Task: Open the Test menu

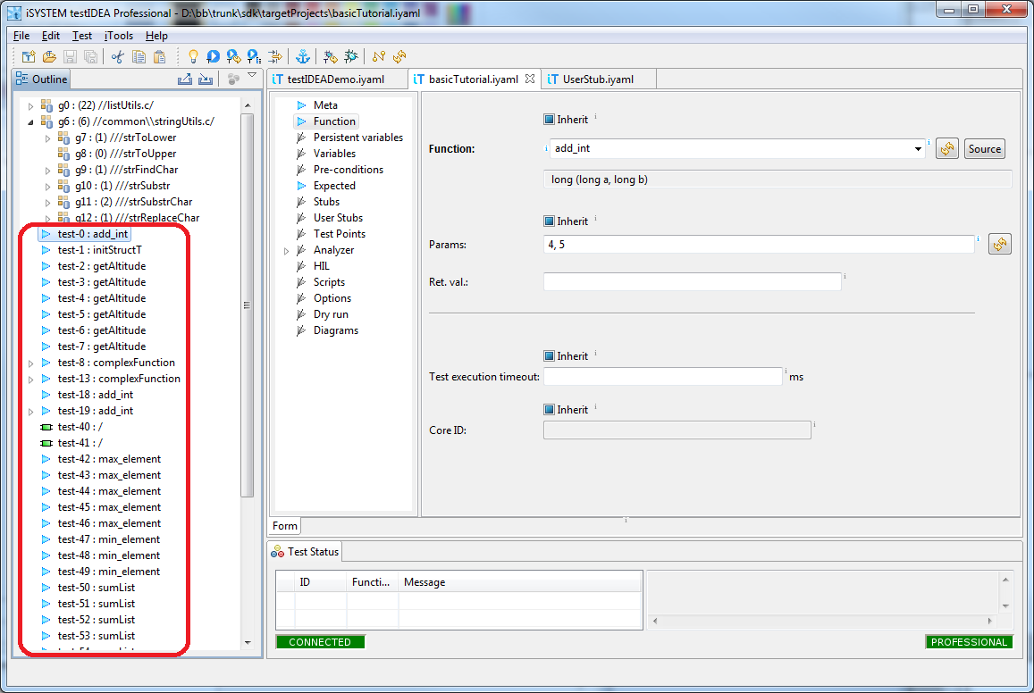Action: point(81,36)
